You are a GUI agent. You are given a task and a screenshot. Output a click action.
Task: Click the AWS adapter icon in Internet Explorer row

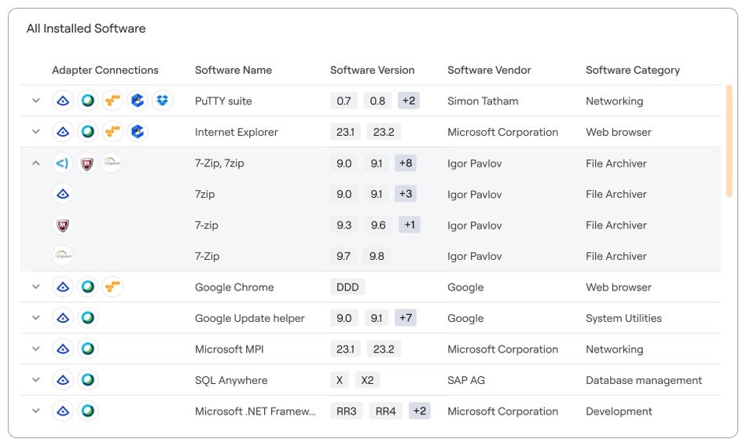pos(112,132)
